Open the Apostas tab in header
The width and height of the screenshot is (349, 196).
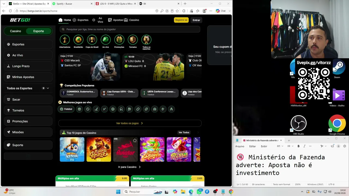(116, 20)
